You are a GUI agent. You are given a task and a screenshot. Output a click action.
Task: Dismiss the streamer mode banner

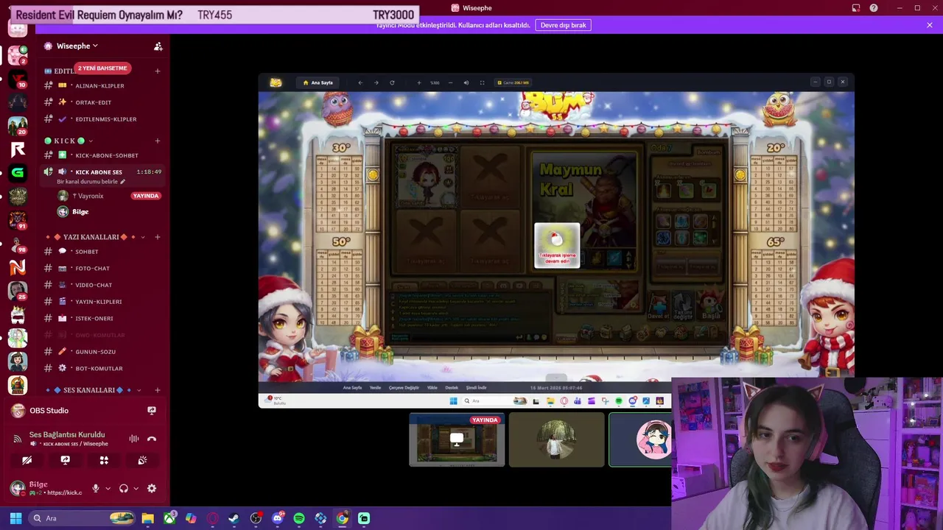click(x=930, y=25)
